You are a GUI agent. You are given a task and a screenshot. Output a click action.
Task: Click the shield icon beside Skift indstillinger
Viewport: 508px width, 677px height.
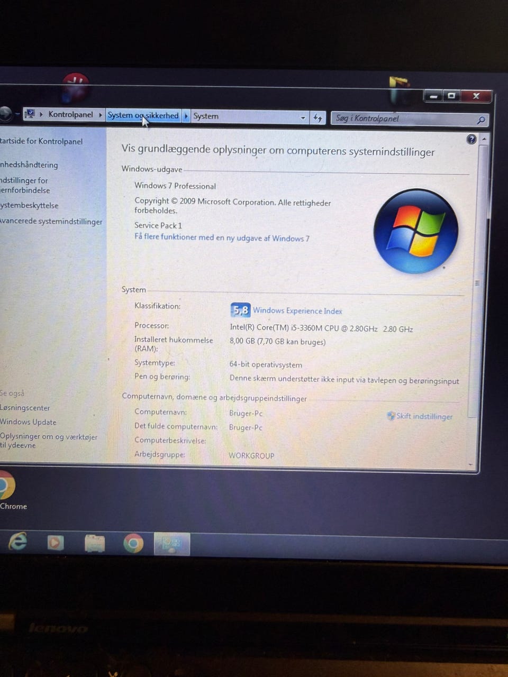(391, 416)
